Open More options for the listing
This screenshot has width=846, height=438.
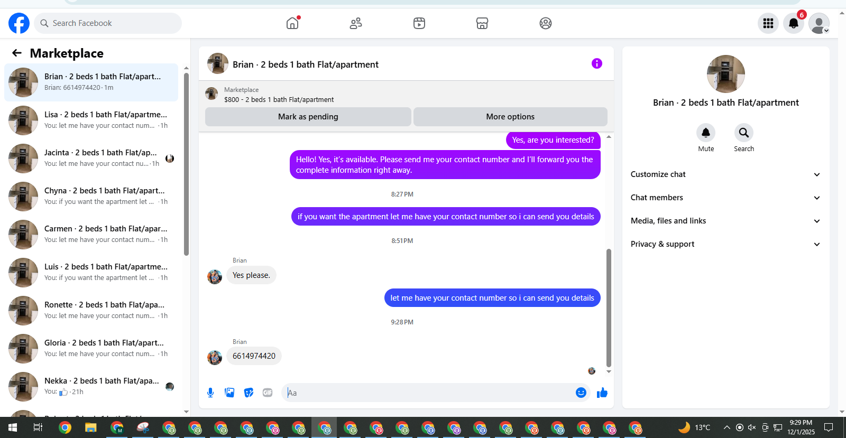[x=510, y=117]
